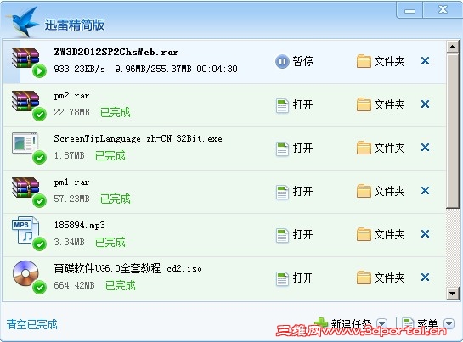Expand the 菜单 dropdown arrow

click(x=449, y=323)
